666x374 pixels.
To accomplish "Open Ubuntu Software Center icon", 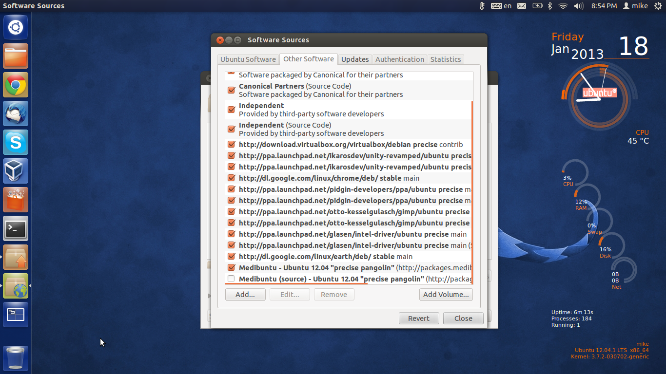I will click(x=16, y=200).
